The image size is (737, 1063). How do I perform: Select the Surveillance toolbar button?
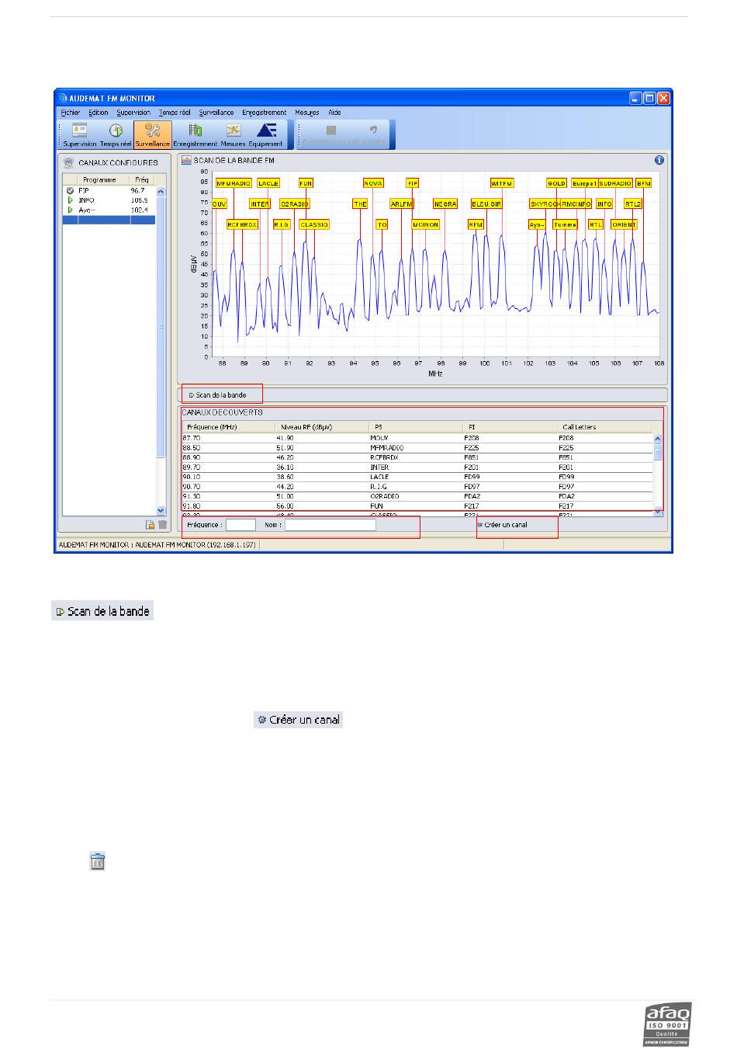pos(153,134)
